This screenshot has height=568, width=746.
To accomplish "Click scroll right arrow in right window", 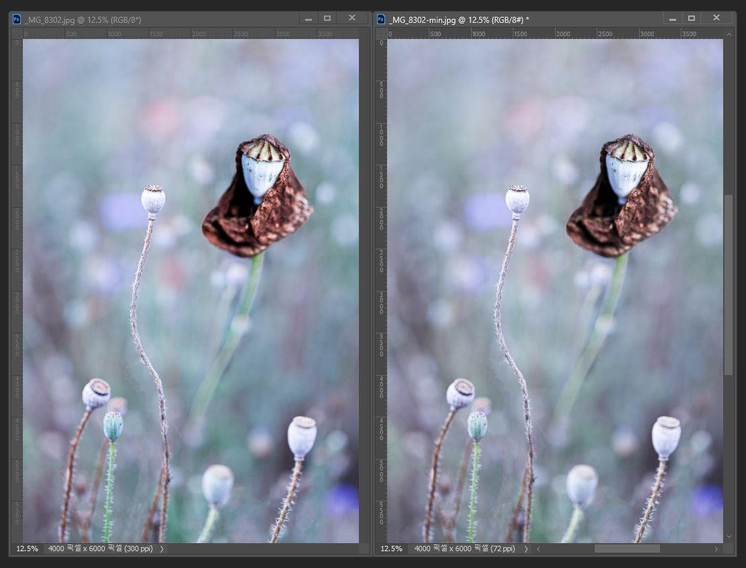I will click(x=716, y=549).
